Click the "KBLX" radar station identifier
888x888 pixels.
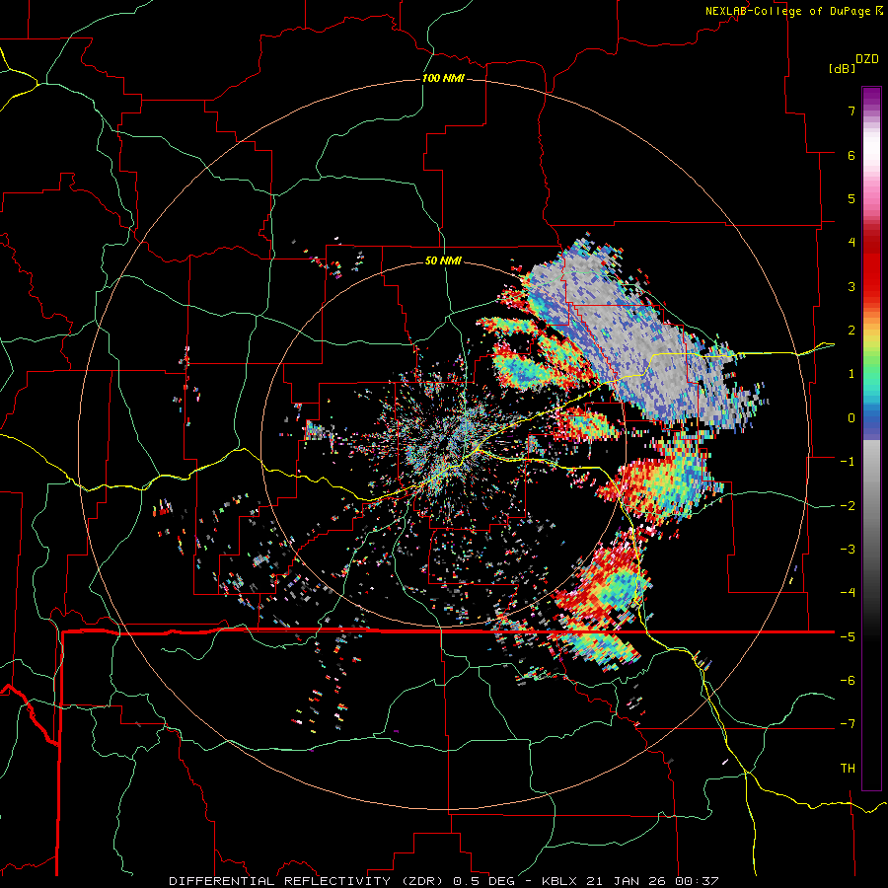pyautogui.click(x=559, y=881)
